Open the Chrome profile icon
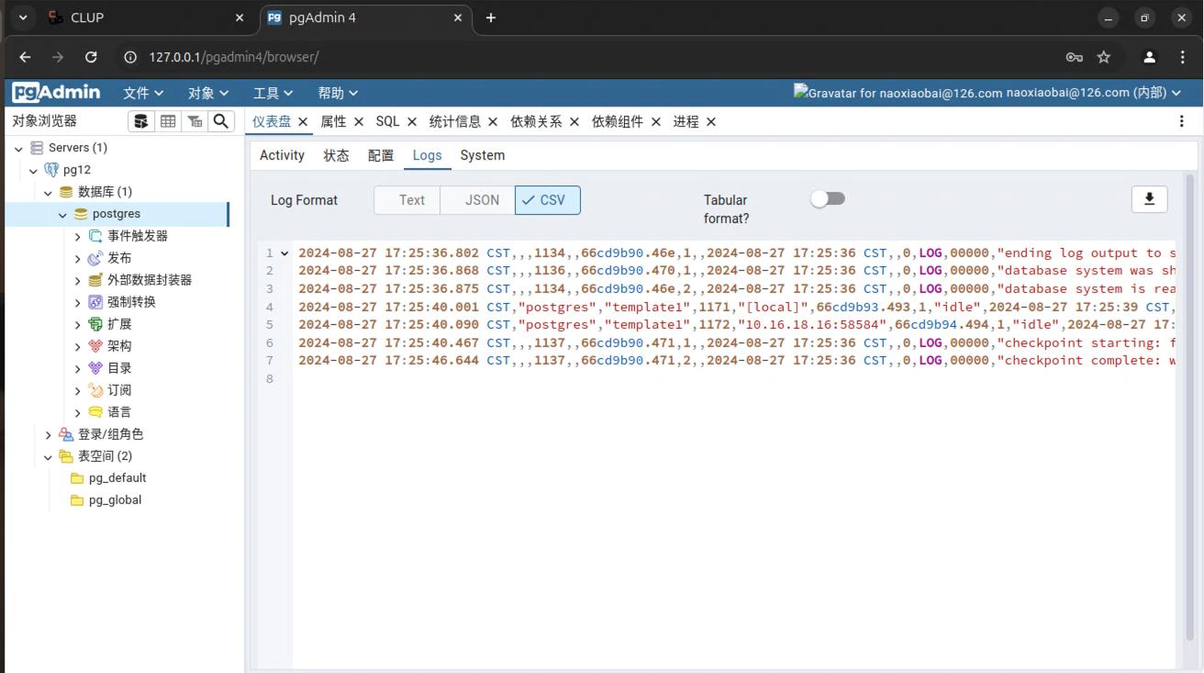This screenshot has height=673, width=1204. (1149, 57)
